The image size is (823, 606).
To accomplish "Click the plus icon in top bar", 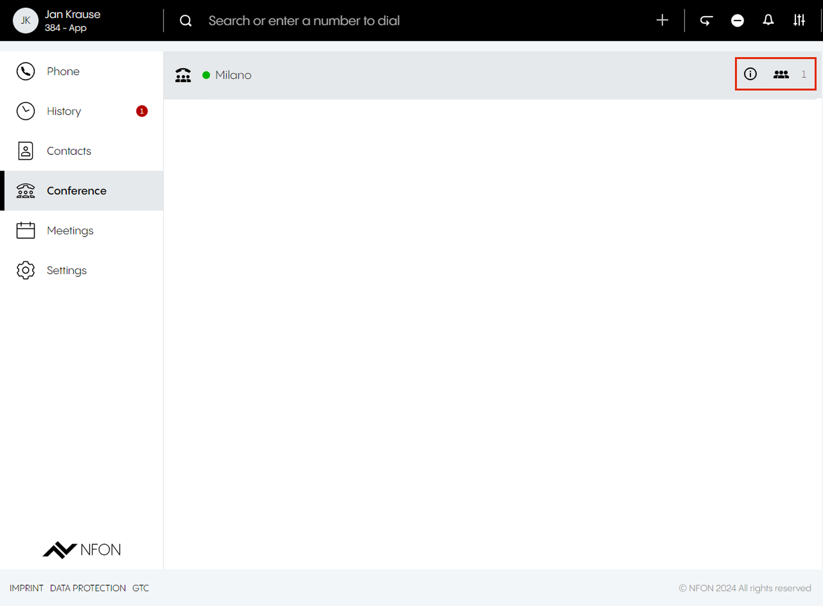I will (662, 20).
